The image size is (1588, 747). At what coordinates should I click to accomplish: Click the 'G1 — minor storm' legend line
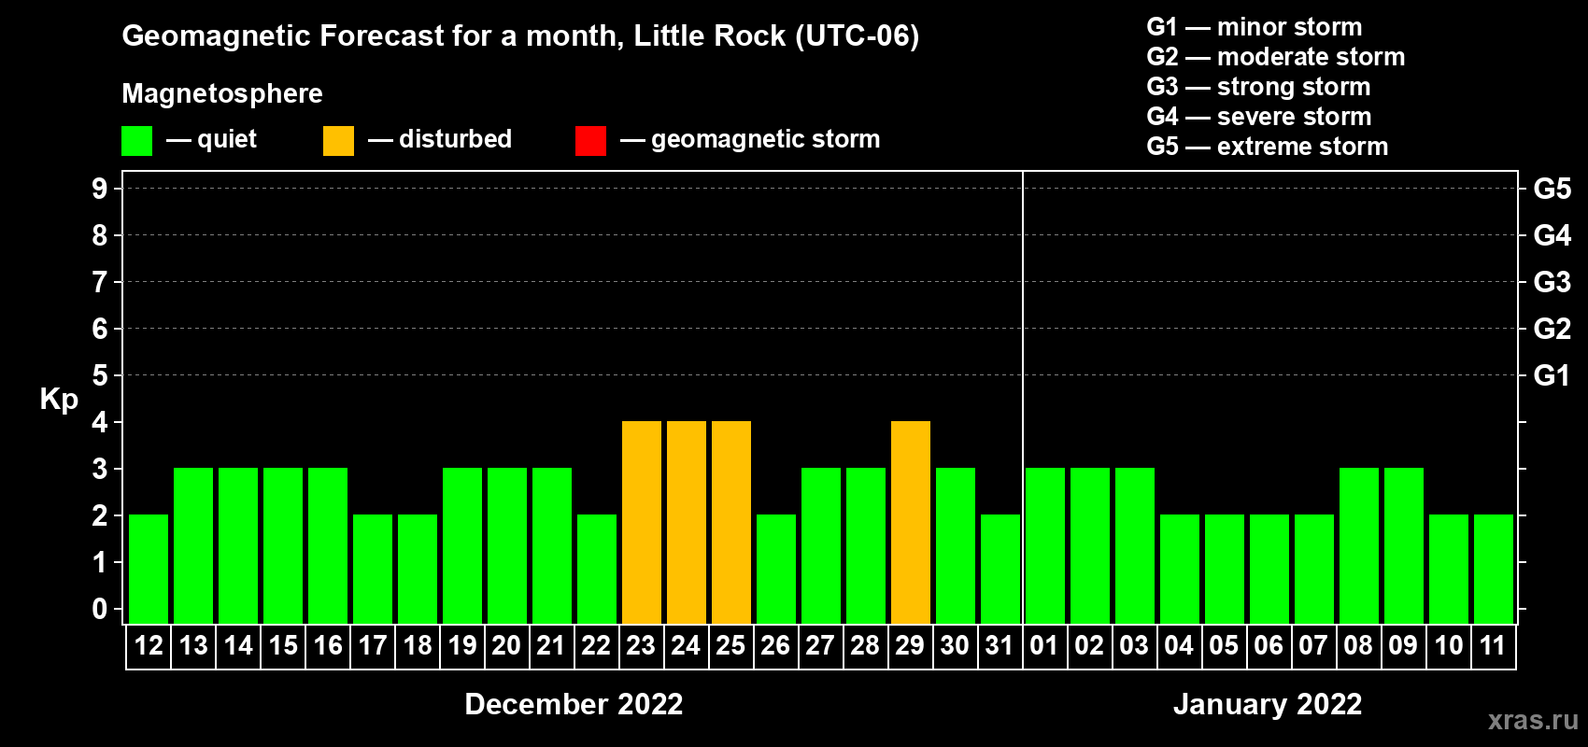[1254, 27]
